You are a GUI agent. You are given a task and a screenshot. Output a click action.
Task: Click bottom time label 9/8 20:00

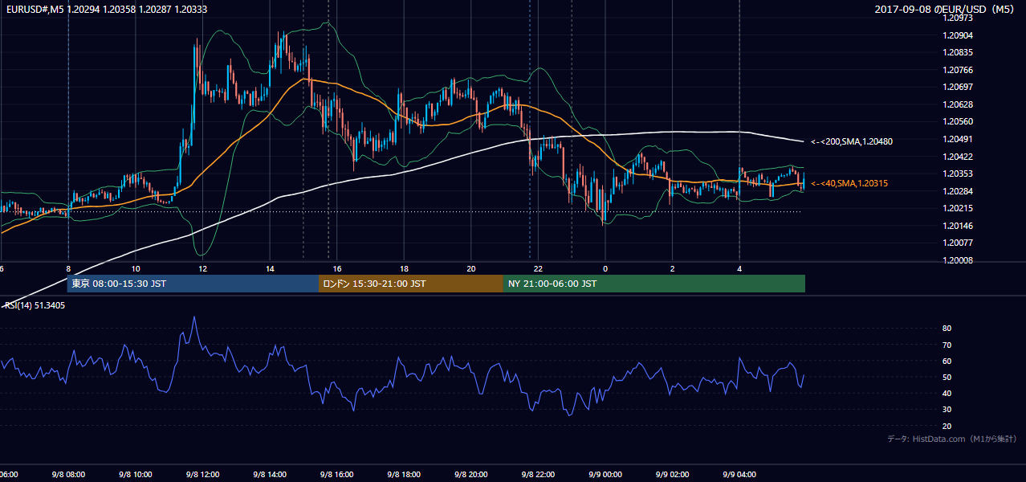point(470,475)
